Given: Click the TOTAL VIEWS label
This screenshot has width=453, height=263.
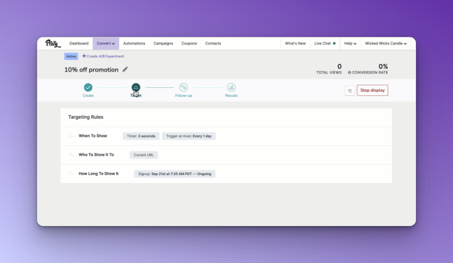Looking at the screenshot, I should coord(329,72).
